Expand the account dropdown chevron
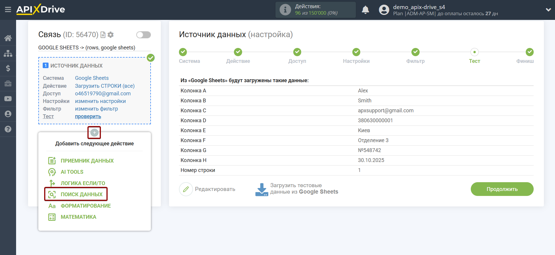Viewport: 555px width, 255px height. pos(548,10)
